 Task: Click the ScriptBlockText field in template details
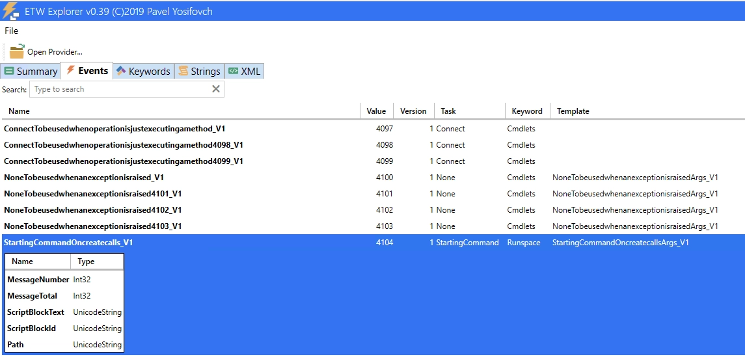(36, 312)
